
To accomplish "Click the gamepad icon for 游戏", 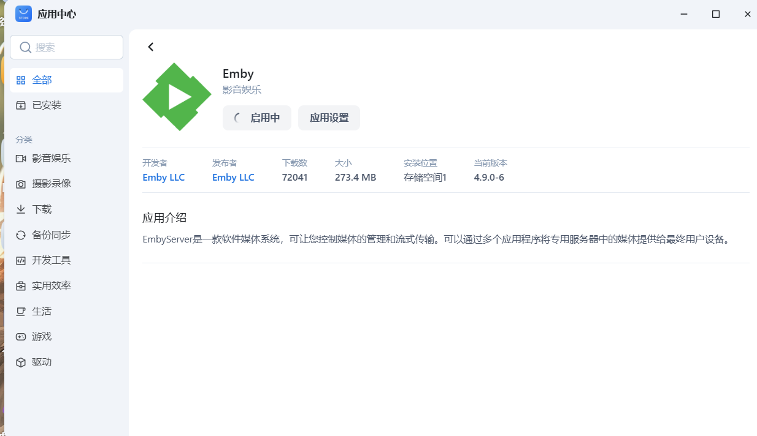I will click(x=21, y=337).
